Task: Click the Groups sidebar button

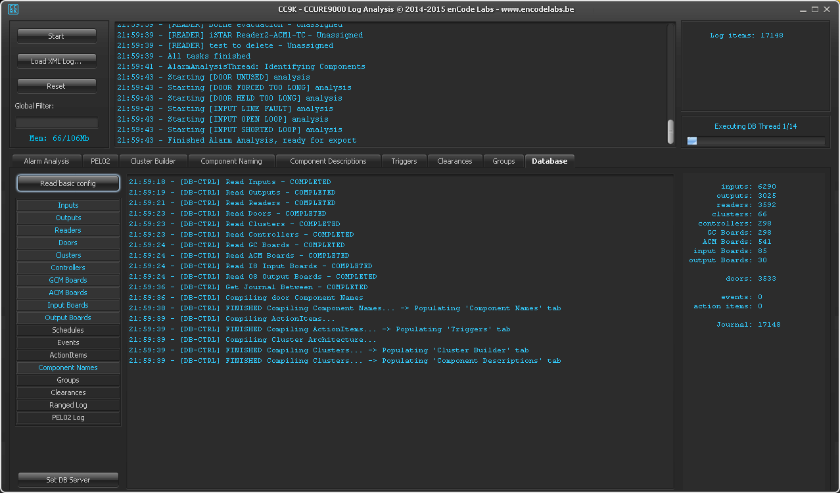Action: point(68,380)
